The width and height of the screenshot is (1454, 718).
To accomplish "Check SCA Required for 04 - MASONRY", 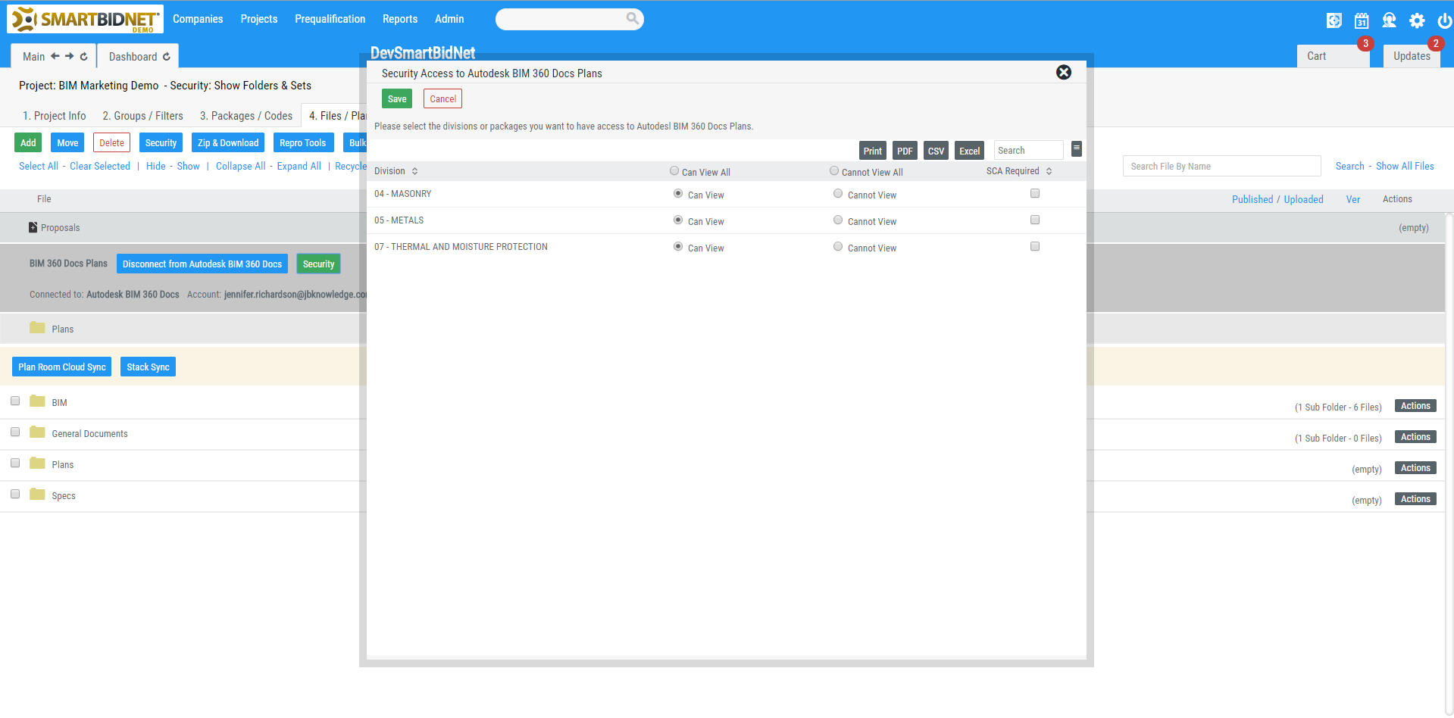I will coord(1035,194).
